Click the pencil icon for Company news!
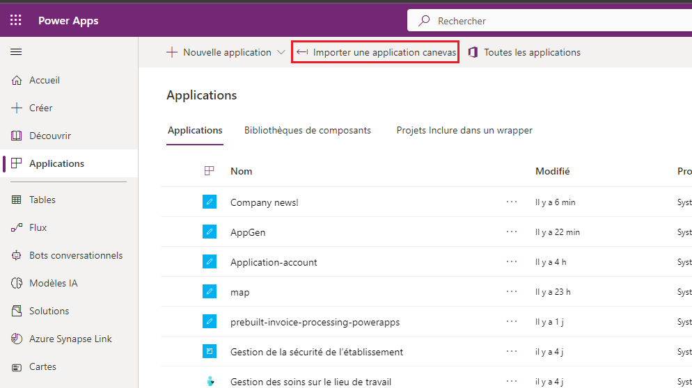Image resolution: width=692 pixels, height=388 pixels. (x=210, y=202)
